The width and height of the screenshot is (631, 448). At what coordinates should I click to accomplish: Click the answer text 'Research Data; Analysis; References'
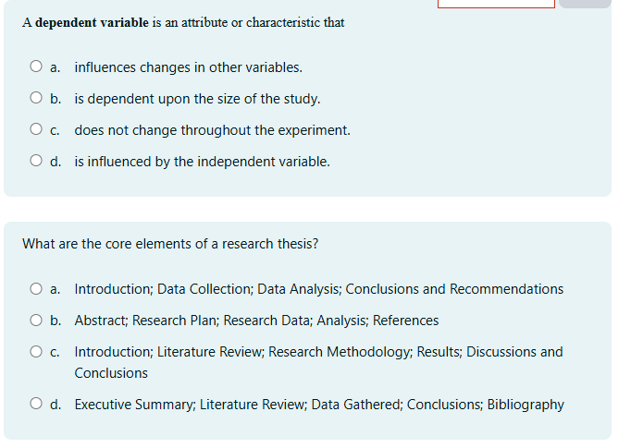pos(331,321)
